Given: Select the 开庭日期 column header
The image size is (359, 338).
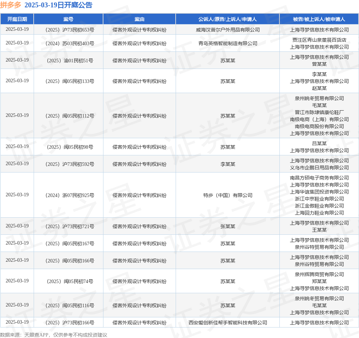Looking at the screenshot, I should (17, 19).
